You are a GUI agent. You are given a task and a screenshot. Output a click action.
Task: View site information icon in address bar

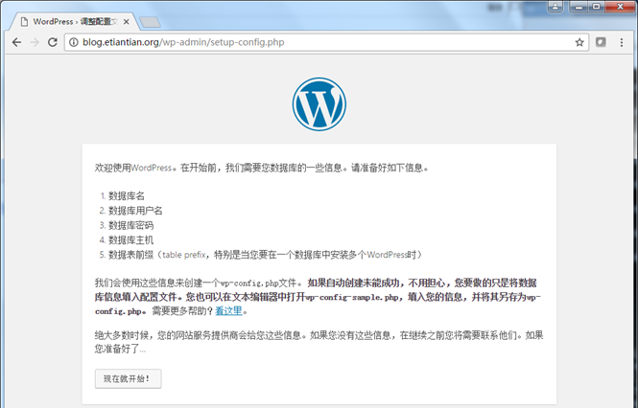(x=74, y=42)
